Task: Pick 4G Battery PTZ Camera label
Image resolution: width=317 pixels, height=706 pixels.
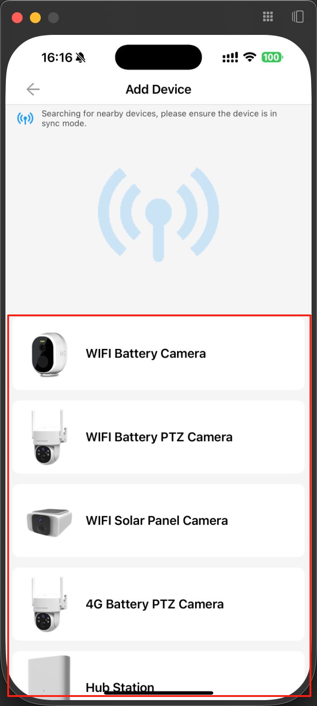Action: pos(154,604)
